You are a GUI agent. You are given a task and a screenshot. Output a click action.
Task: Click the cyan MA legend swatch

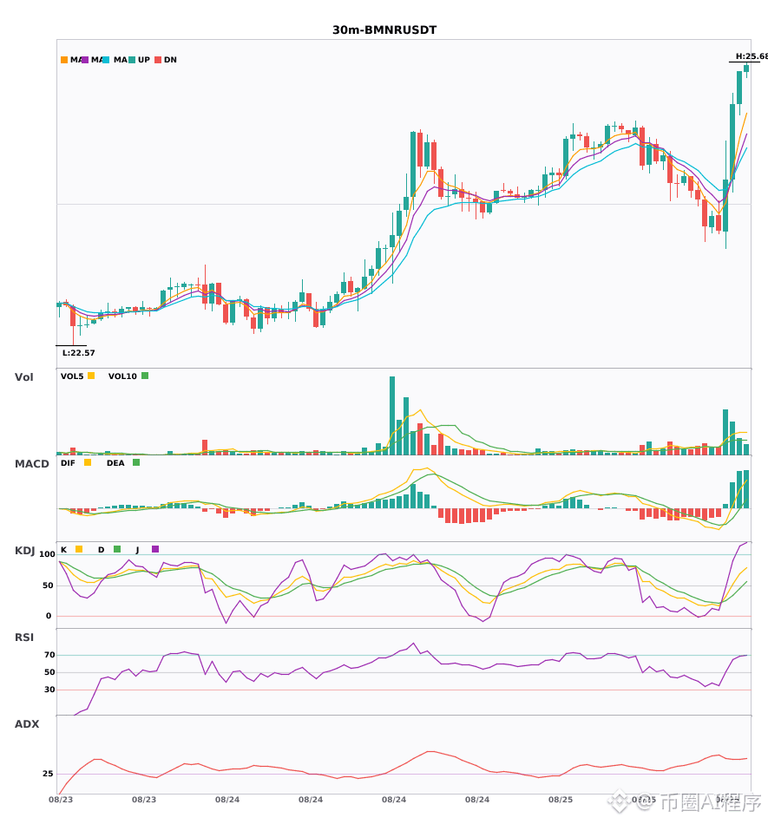[106, 60]
